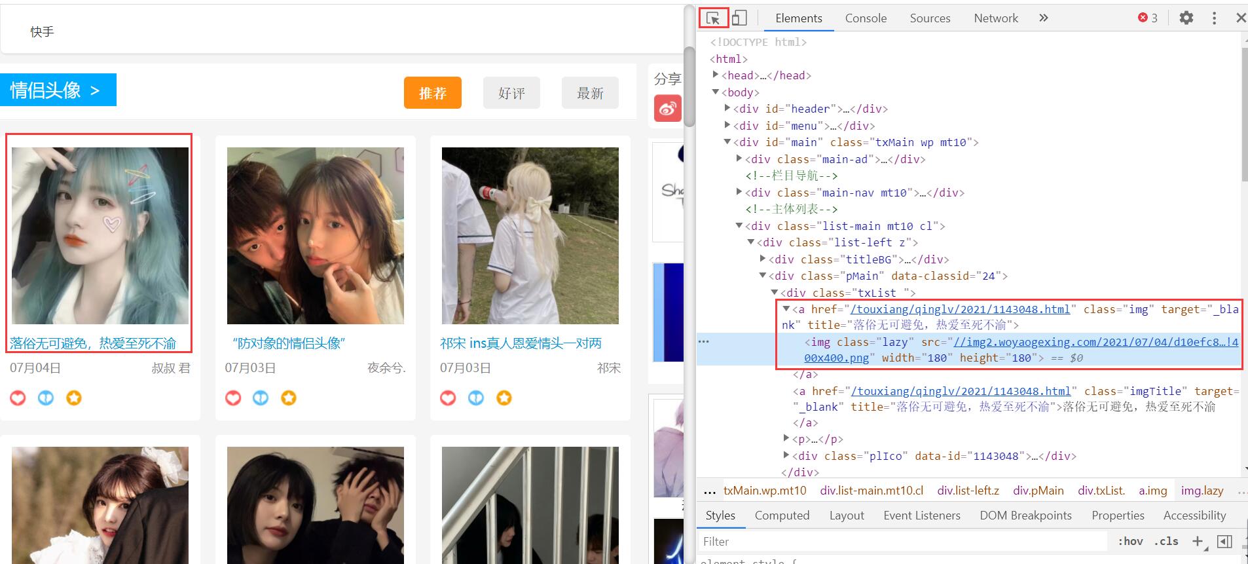Click the star icon under 祁宋 card

pyautogui.click(x=504, y=398)
